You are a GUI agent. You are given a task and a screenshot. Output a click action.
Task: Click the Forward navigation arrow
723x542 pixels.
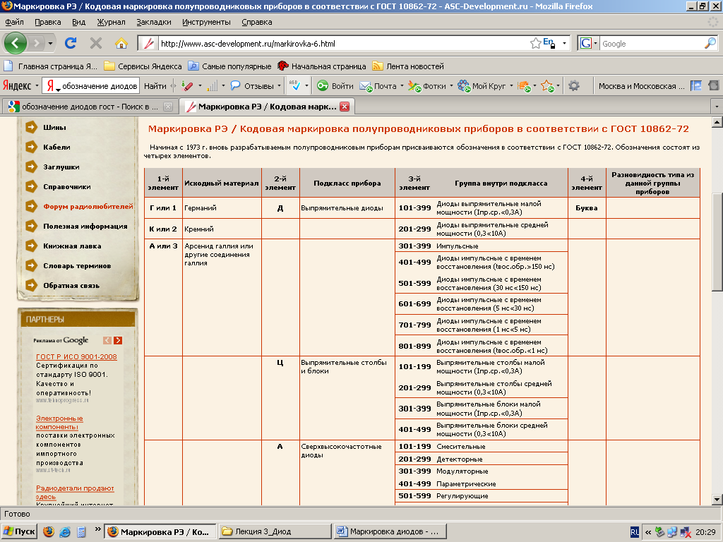click(x=35, y=43)
